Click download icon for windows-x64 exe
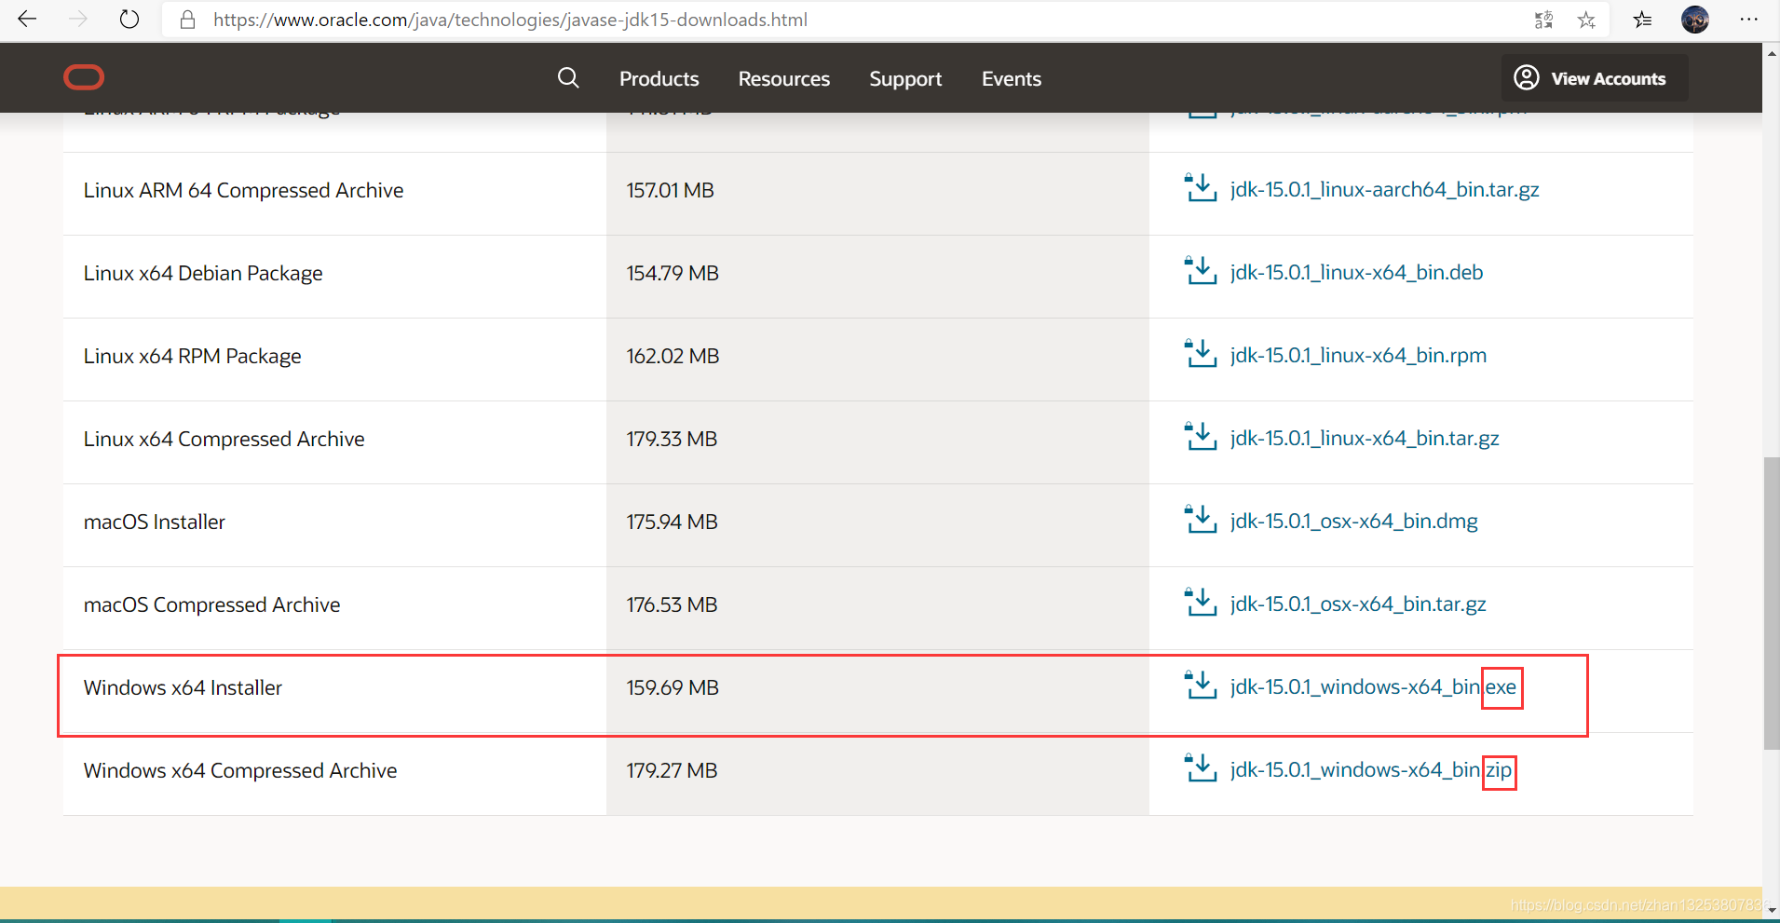The height and width of the screenshot is (923, 1780). click(1201, 686)
